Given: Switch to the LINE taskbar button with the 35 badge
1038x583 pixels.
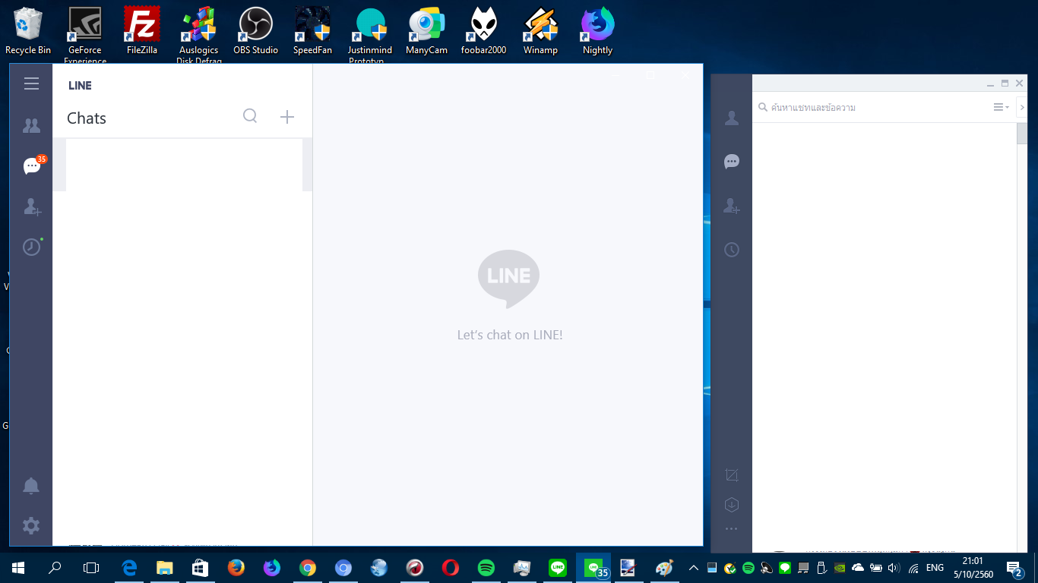Looking at the screenshot, I should (594, 567).
